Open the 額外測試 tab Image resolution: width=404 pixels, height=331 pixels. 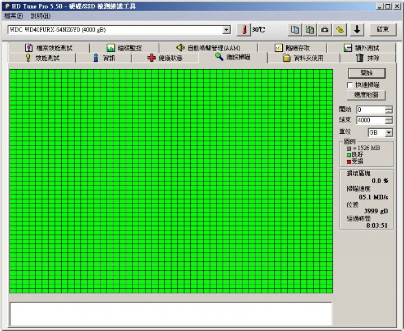[x=361, y=48]
